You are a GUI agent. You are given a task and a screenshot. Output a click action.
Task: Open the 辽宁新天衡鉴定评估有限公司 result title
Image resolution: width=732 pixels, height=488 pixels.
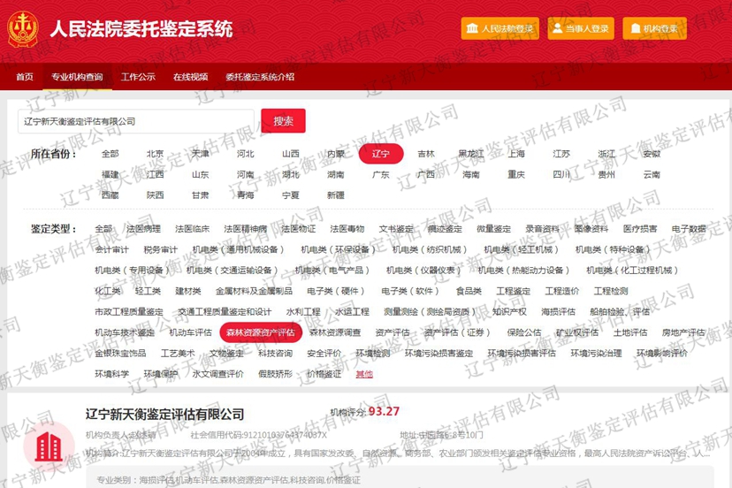[164, 414]
